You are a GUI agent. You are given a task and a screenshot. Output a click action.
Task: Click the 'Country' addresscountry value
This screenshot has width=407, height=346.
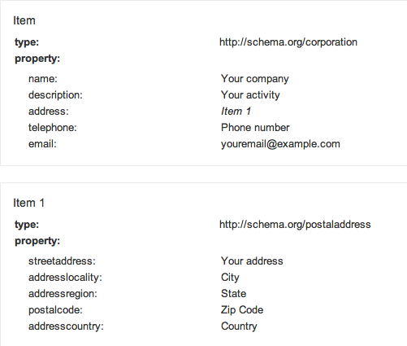click(x=239, y=326)
